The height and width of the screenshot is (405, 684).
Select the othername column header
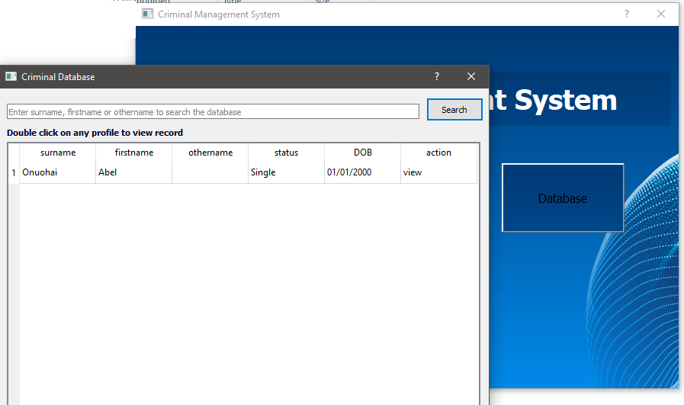click(210, 153)
